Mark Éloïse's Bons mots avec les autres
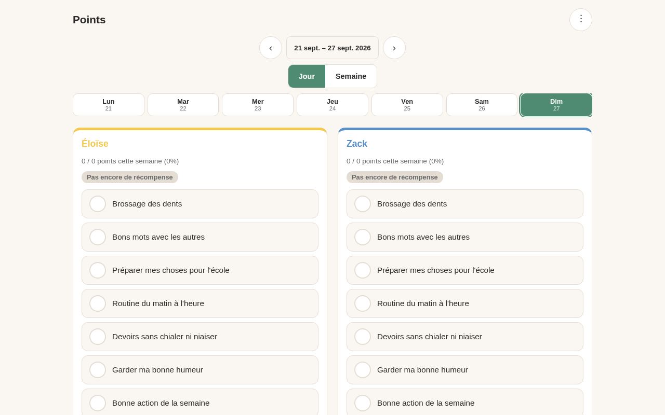 pyautogui.click(x=98, y=237)
